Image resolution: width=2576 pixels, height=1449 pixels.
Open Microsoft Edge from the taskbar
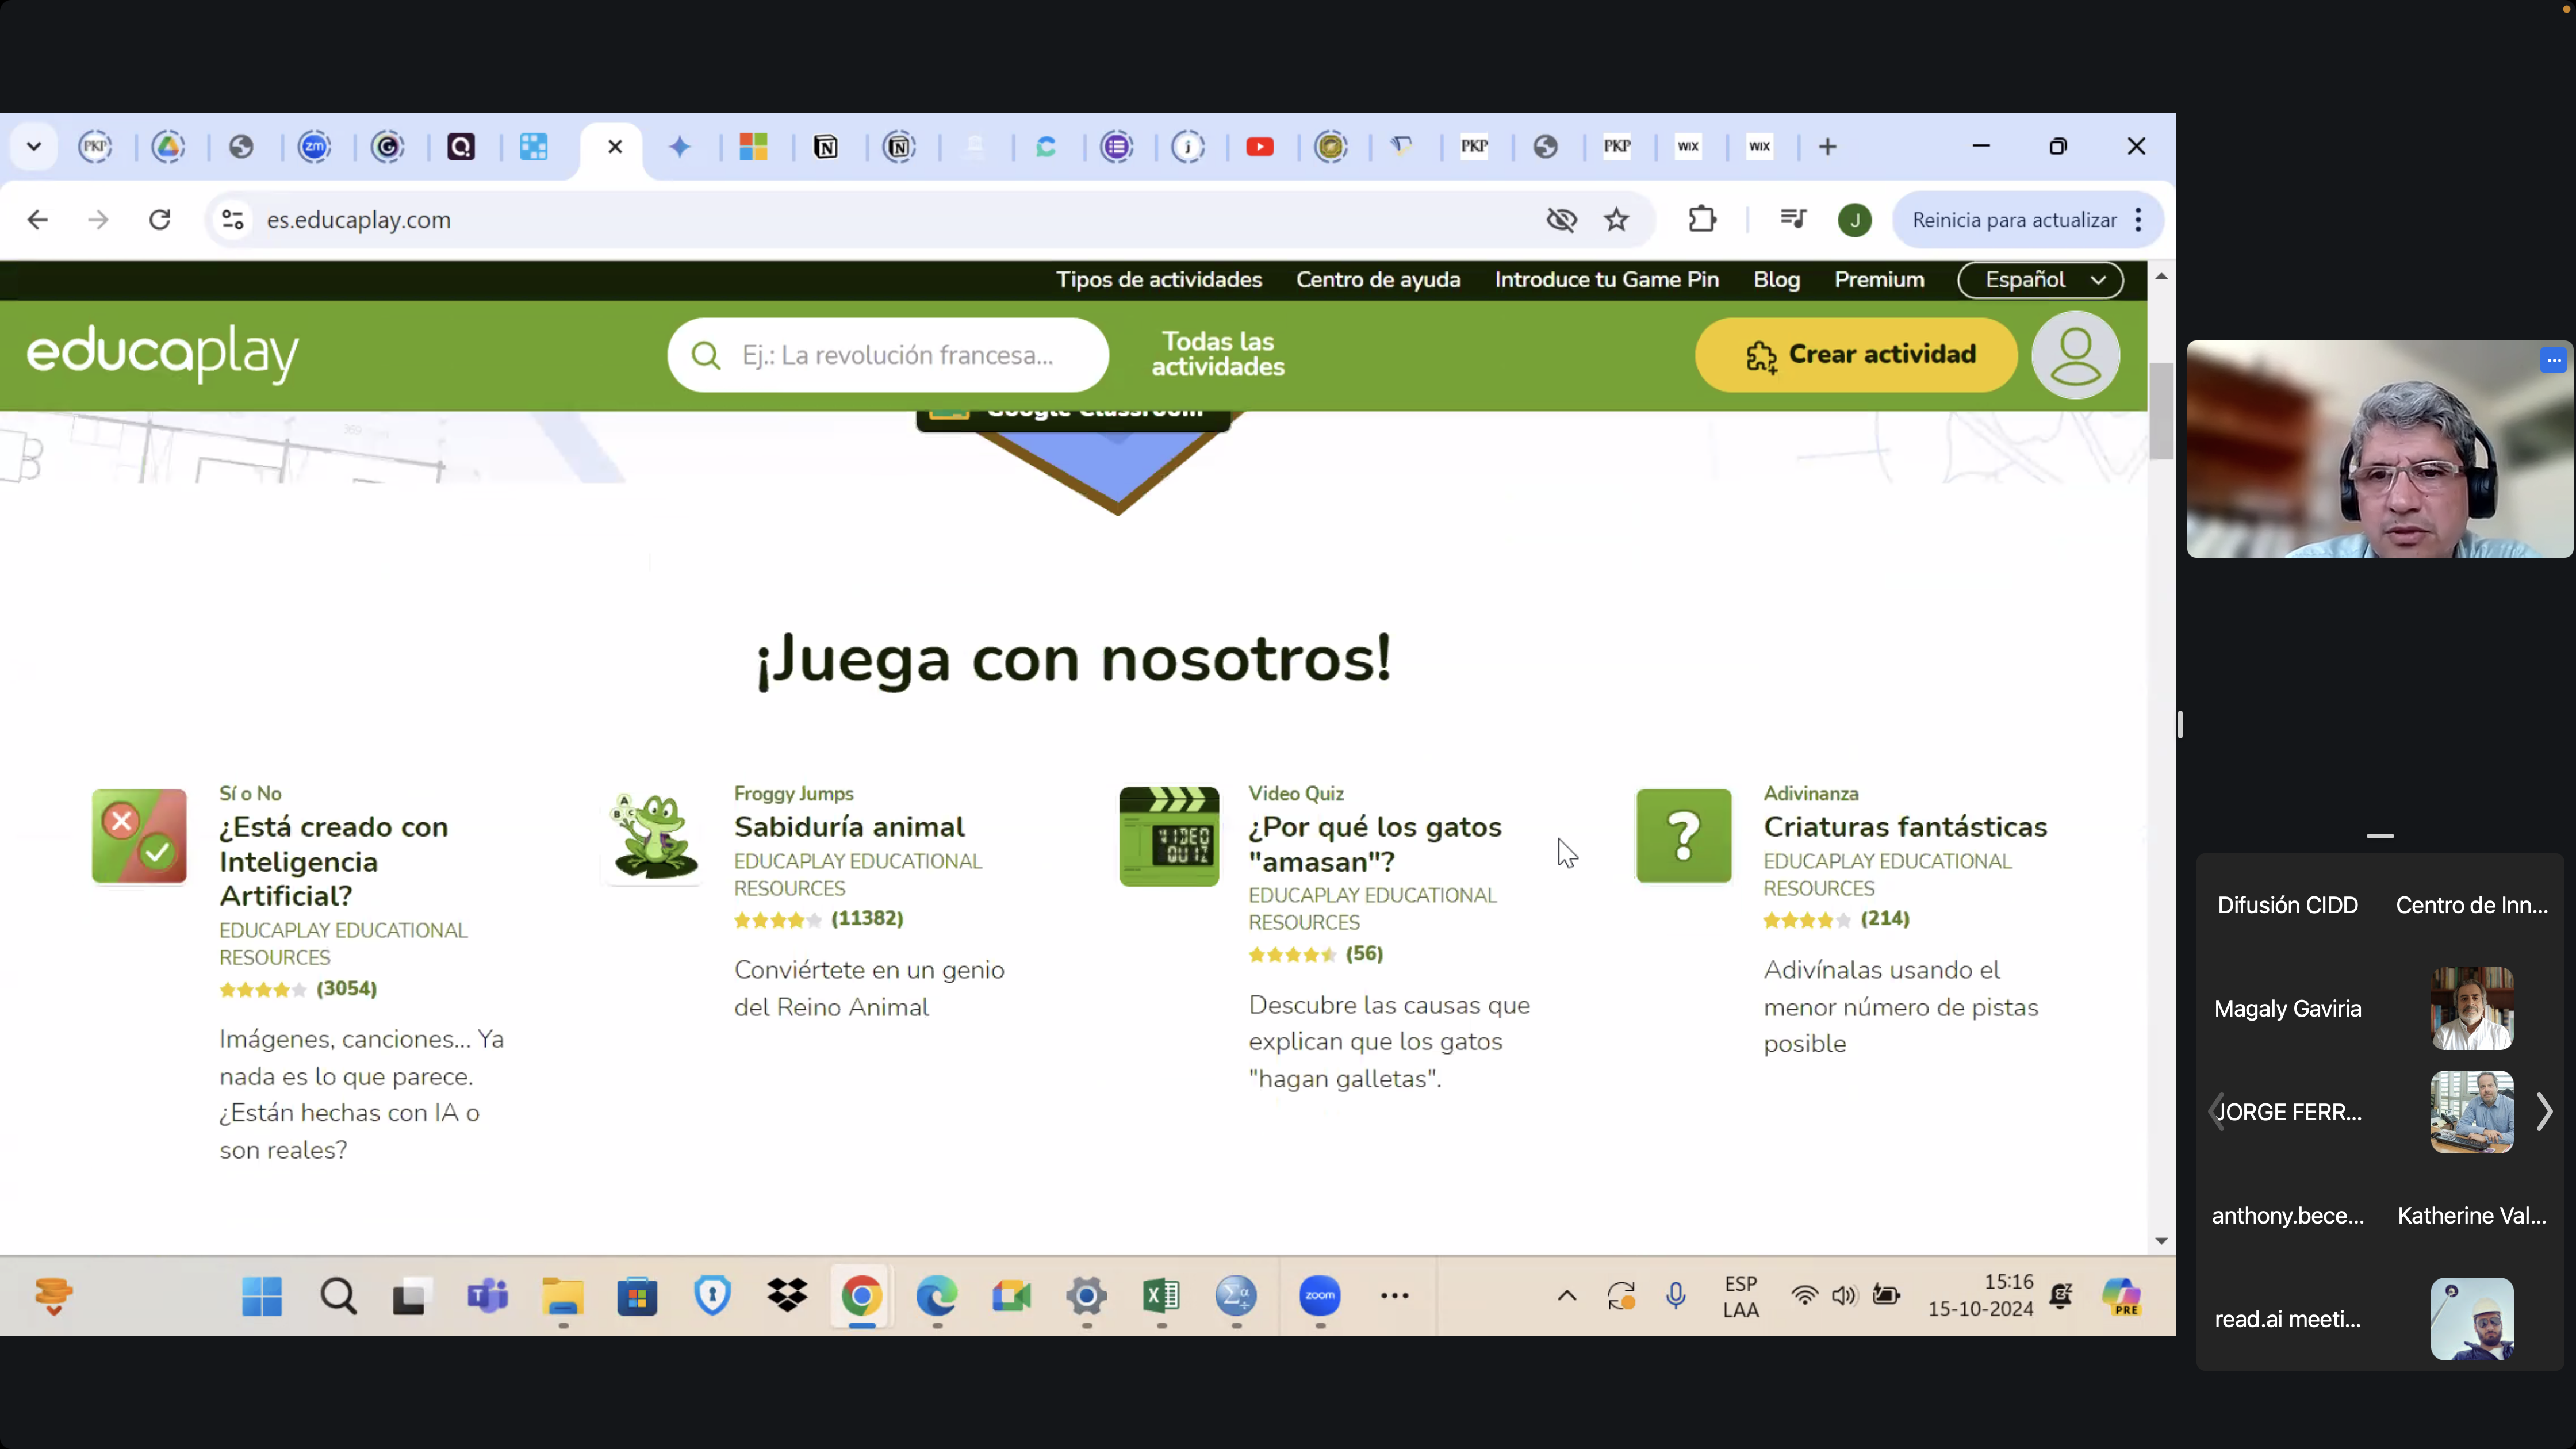(936, 1296)
